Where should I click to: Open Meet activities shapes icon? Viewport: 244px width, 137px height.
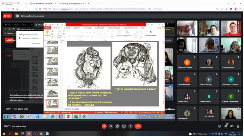[238, 126]
